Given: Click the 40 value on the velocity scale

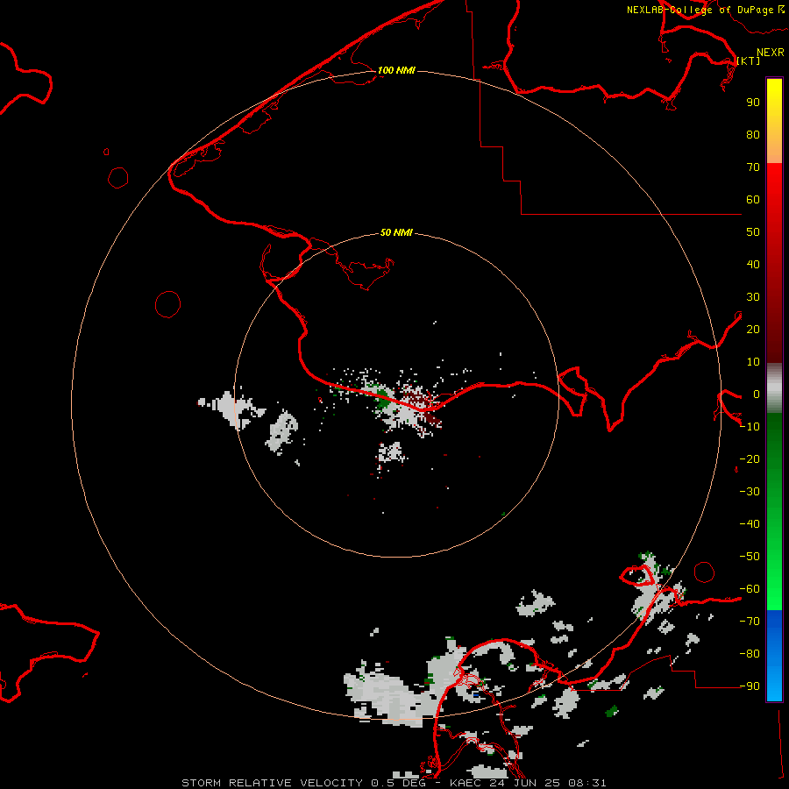Looking at the screenshot, I should (x=753, y=264).
